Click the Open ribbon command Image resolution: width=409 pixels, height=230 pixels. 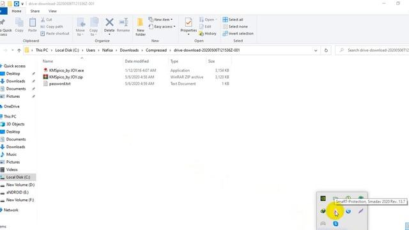(208, 20)
